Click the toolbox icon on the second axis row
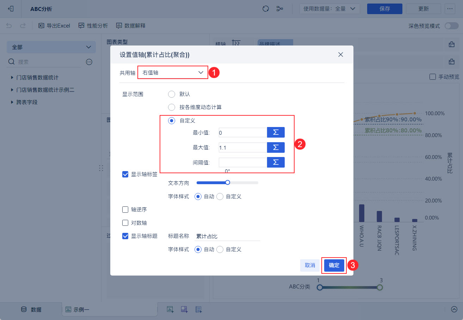 [451, 62]
